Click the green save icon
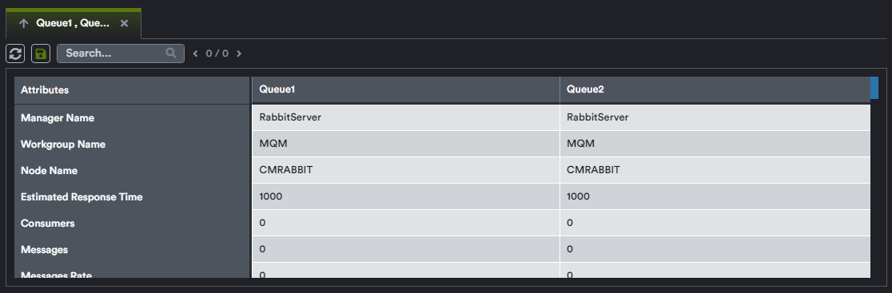Viewport: 892px width, 293px height. coord(41,53)
